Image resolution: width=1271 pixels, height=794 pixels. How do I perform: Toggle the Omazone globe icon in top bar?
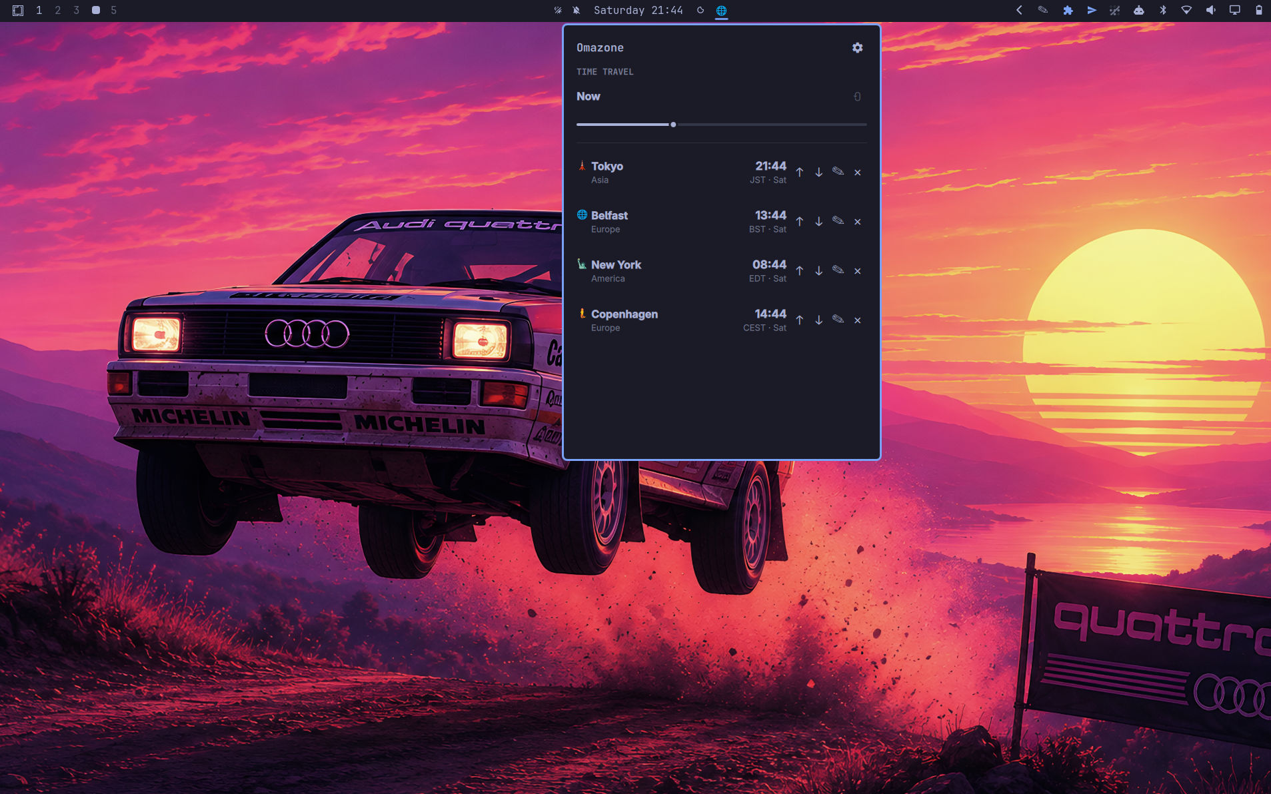[721, 10]
